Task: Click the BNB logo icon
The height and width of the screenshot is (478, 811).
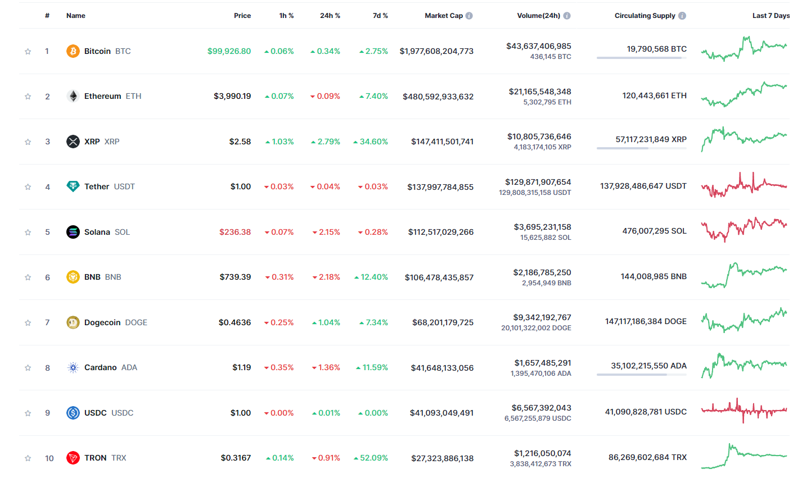Action: [73, 277]
